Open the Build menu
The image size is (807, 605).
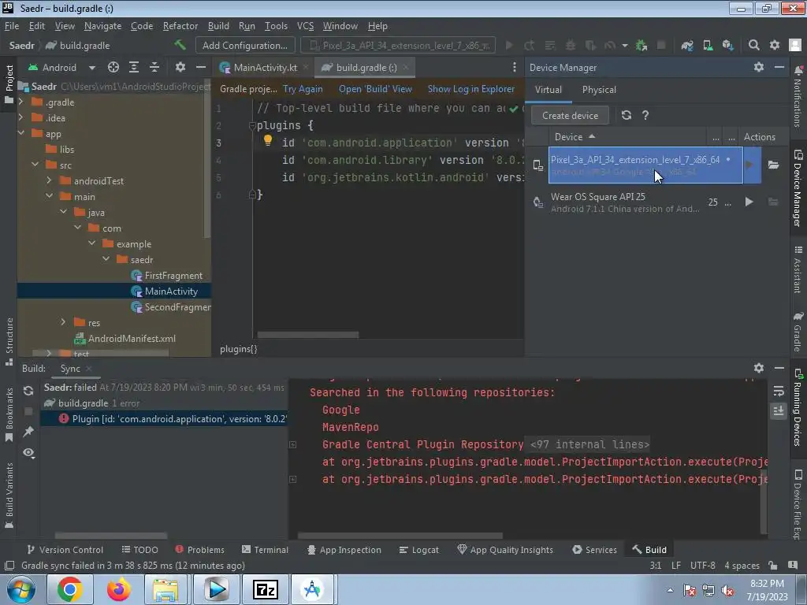(218, 26)
